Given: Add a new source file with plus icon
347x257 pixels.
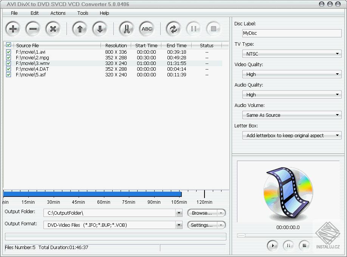Looking at the screenshot, I should point(13,28).
